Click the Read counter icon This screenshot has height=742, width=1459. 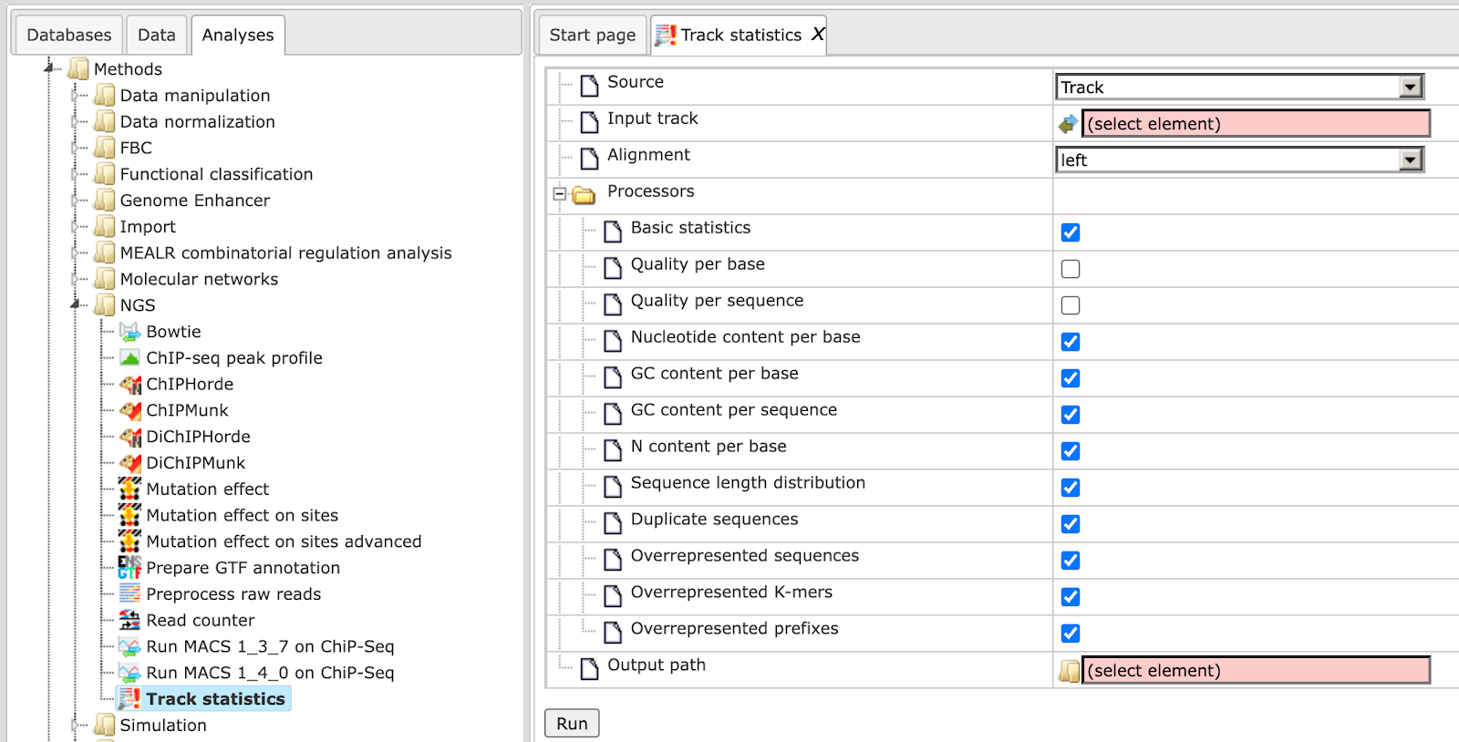(130, 621)
